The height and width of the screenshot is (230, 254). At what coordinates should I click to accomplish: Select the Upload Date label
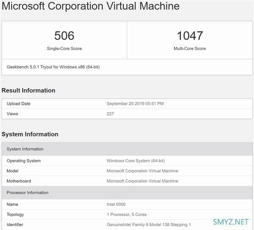19,104
